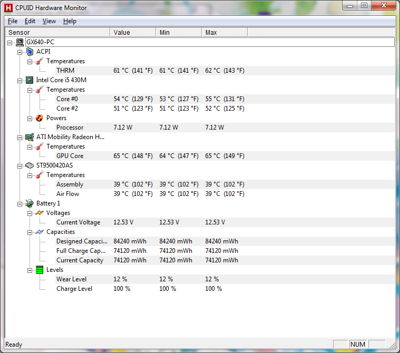Click the ATI Mobility Radeon graphics card icon
This screenshot has width=400, height=353.
click(x=30, y=137)
